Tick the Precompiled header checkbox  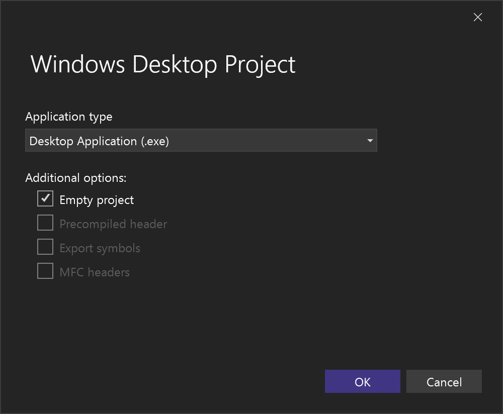click(x=45, y=223)
